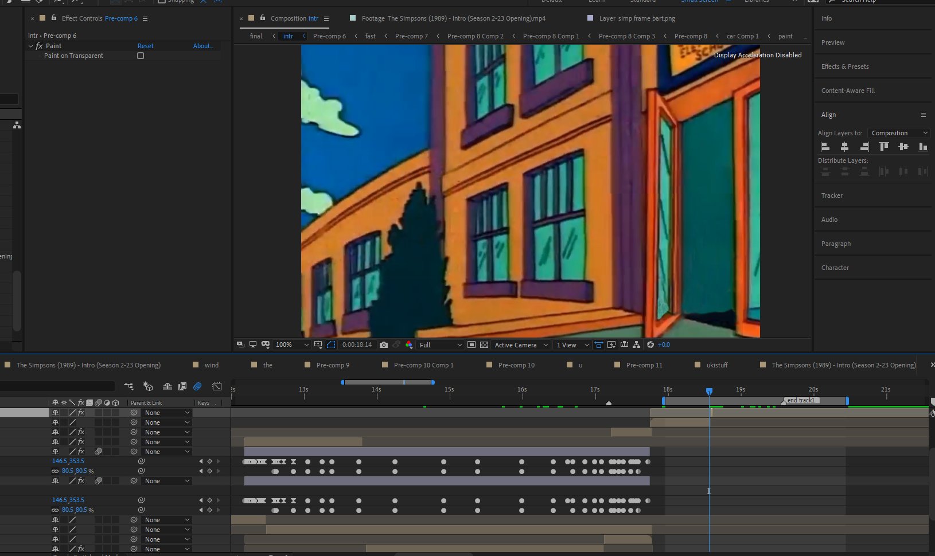Click Reset on the Paint effect

(x=146, y=45)
